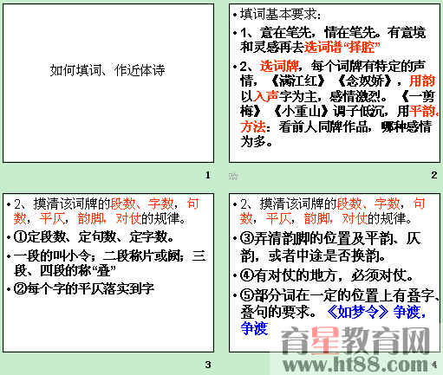Click the text ①定段数、定句数、定字数
The width and height of the screenshot is (443, 375).
[x=94, y=237]
